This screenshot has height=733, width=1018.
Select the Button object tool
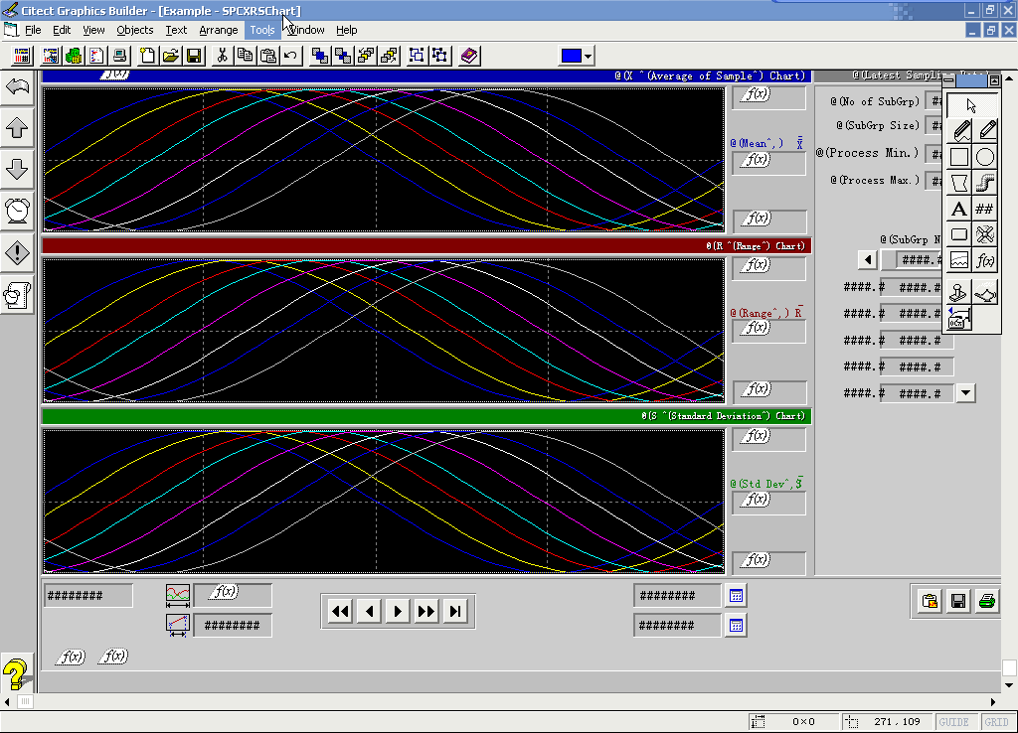959,234
